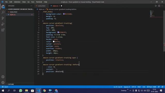Open the Help menu
165x93 pixels.
click(x=45, y=2)
